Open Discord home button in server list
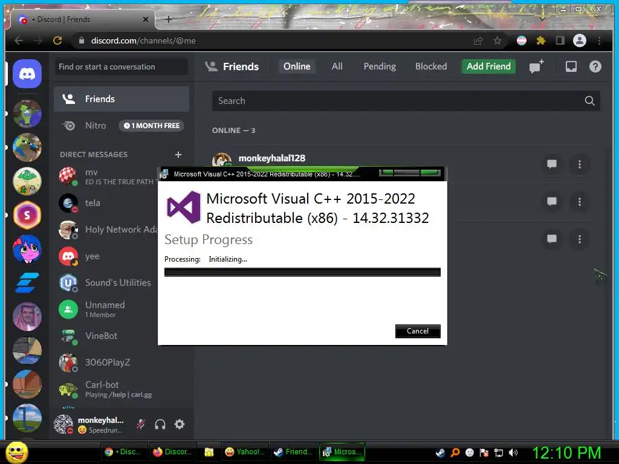Screen dimensions: 619x464 pyautogui.click(x=27, y=74)
